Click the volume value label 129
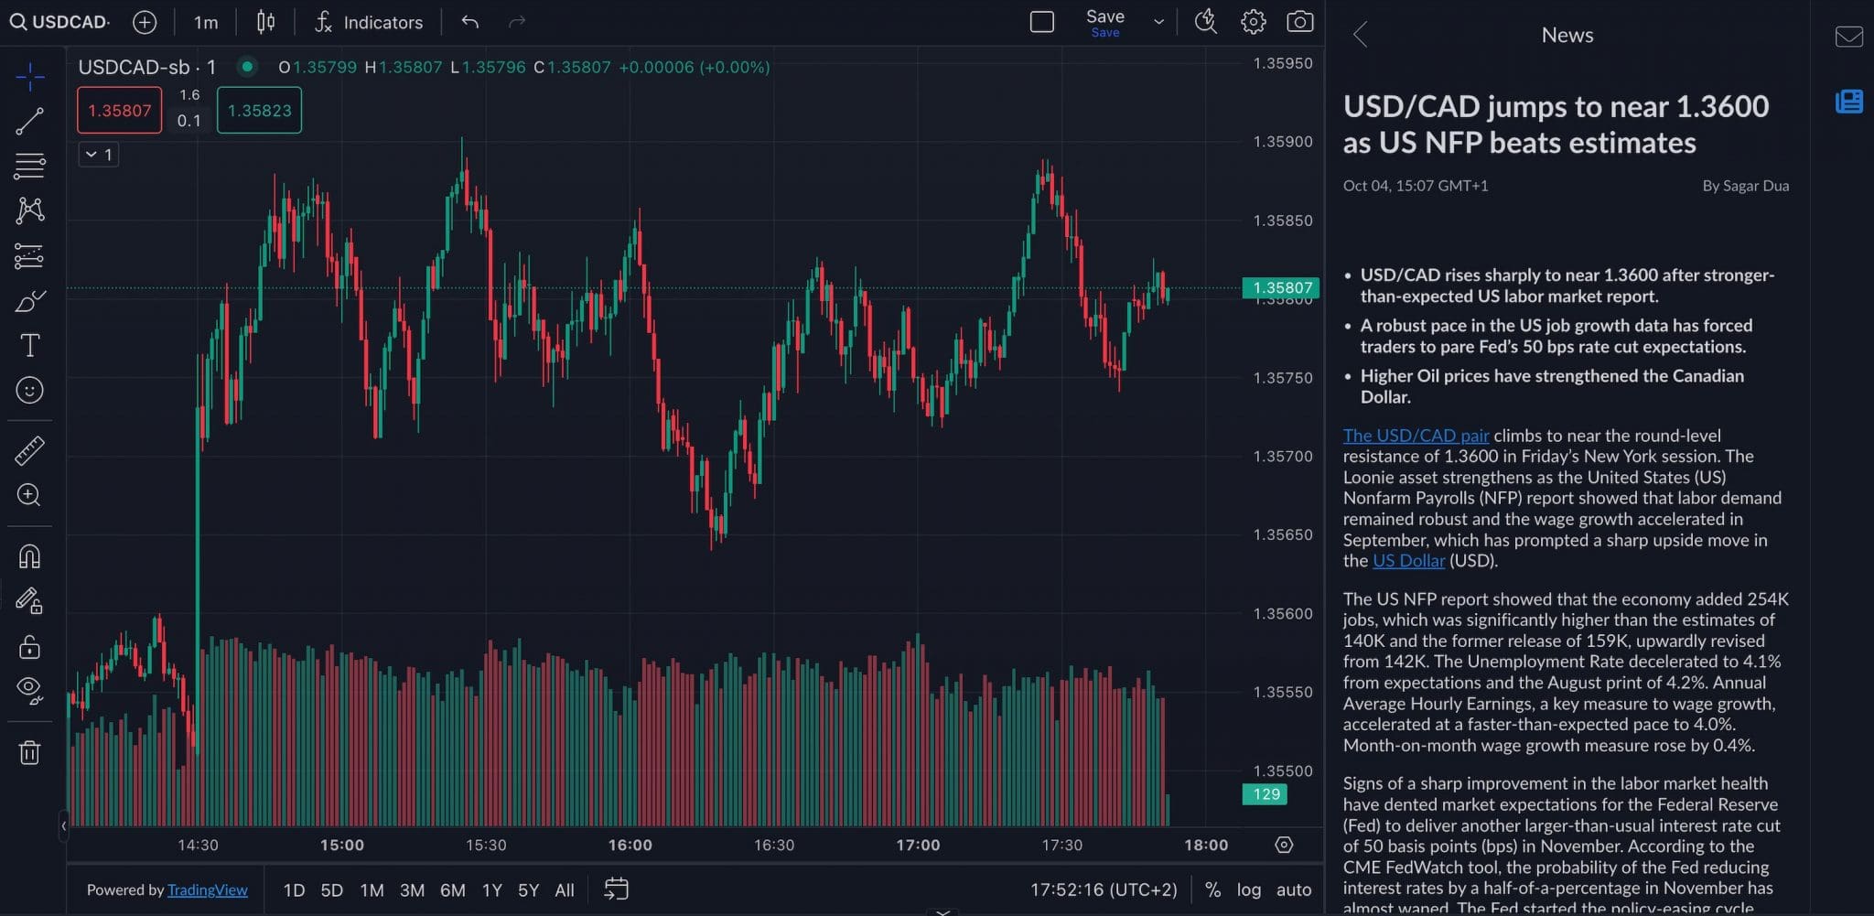 (1265, 794)
